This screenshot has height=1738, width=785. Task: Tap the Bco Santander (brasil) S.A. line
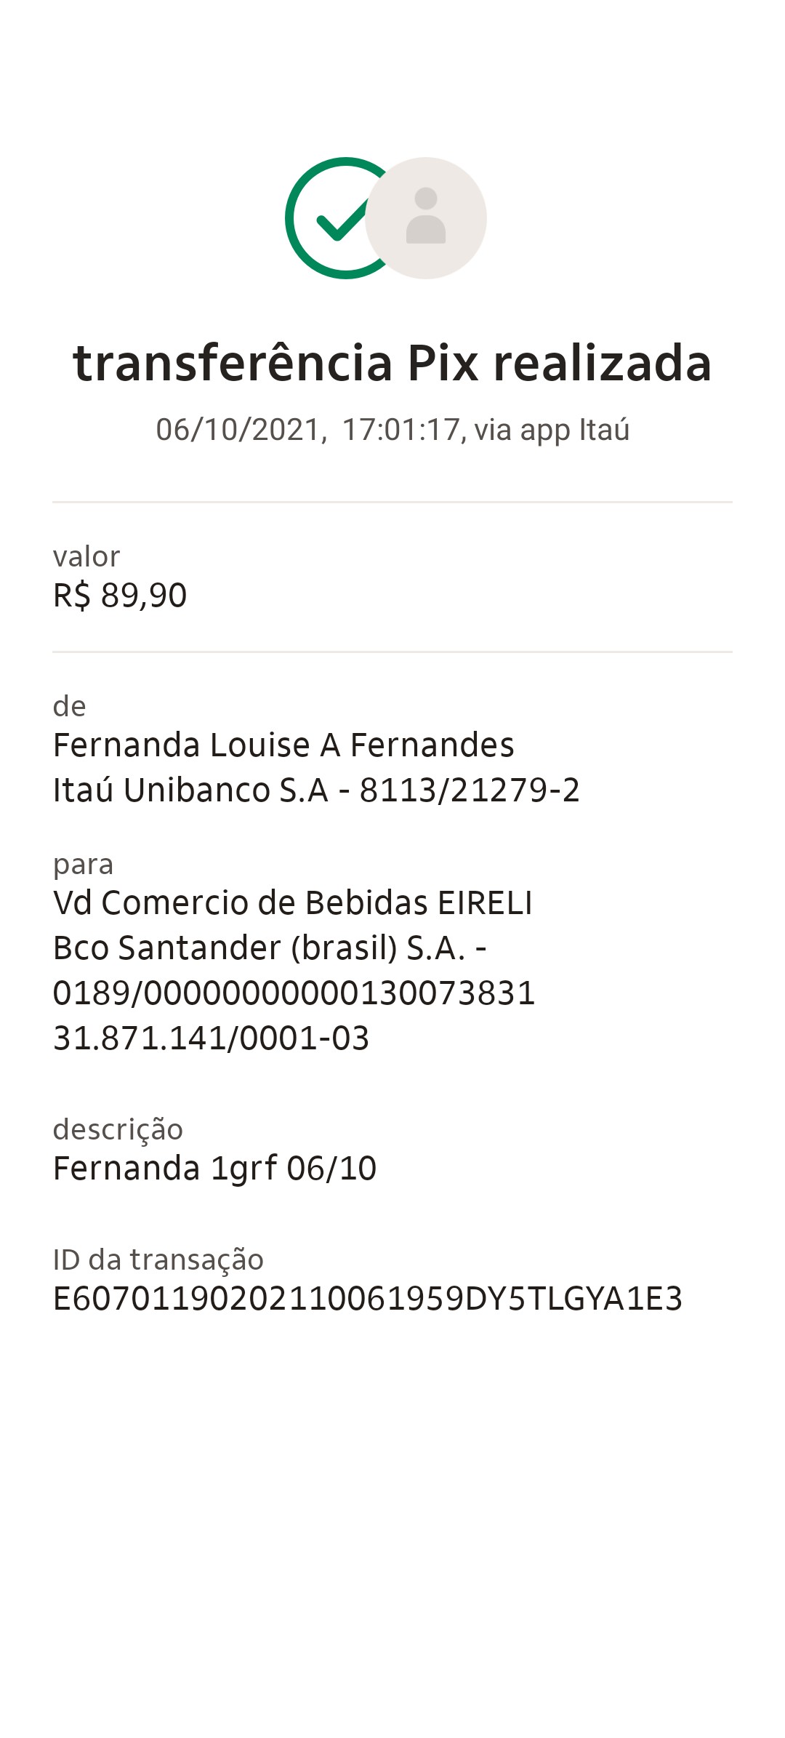click(270, 948)
